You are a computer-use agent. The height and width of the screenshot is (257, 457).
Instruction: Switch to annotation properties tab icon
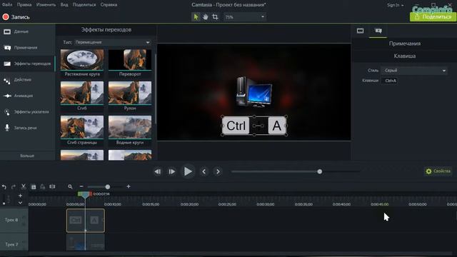pyautogui.click(x=378, y=31)
